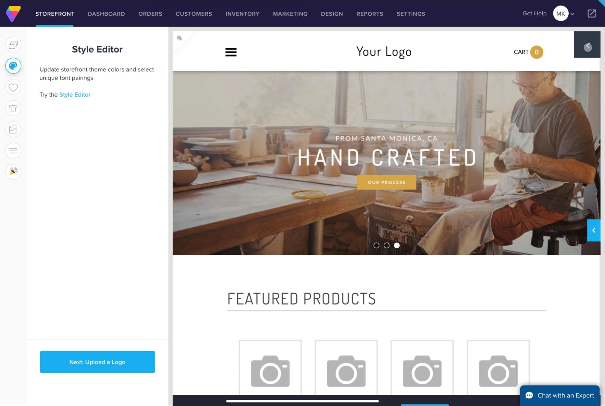Open the hamburger menu in storefront
Image resolution: width=605 pixels, height=406 pixels.
(x=231, y=52)
